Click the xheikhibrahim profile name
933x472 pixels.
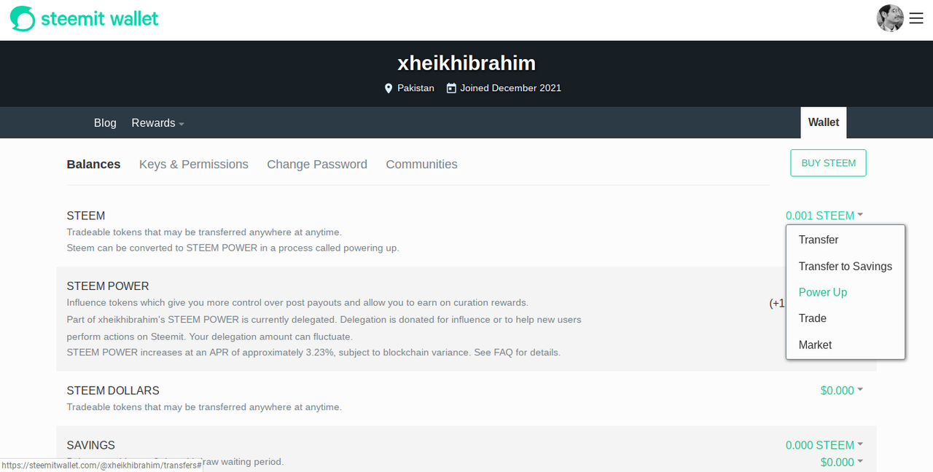click(x=466, y=63)
